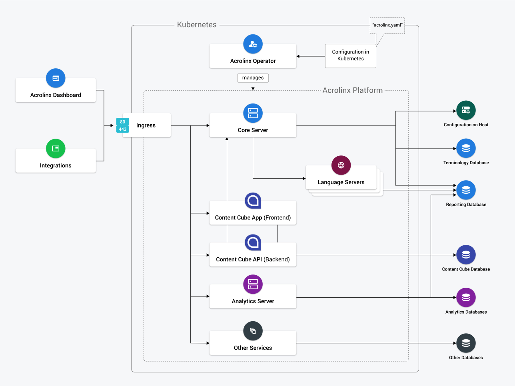Click the Content Cube API (Backend) label
Screen dimensions: 515x386
point(253,259)
